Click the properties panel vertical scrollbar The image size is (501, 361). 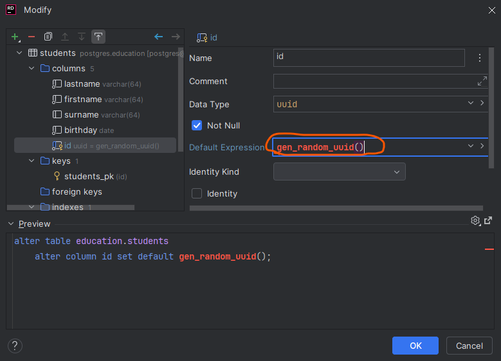(x=491, y=108)
